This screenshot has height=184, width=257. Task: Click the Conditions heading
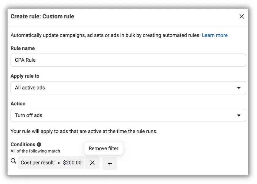23,144
